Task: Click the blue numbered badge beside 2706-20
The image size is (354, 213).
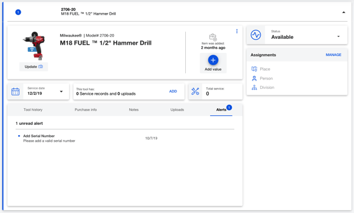Action: [x=18, y=12]
